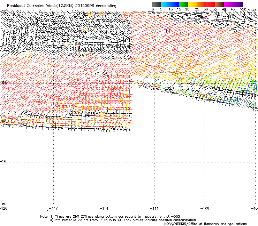Click the red 30-35 knots legend segment
The width and height of the screenshot is (258, 226).
pos(211,4)
